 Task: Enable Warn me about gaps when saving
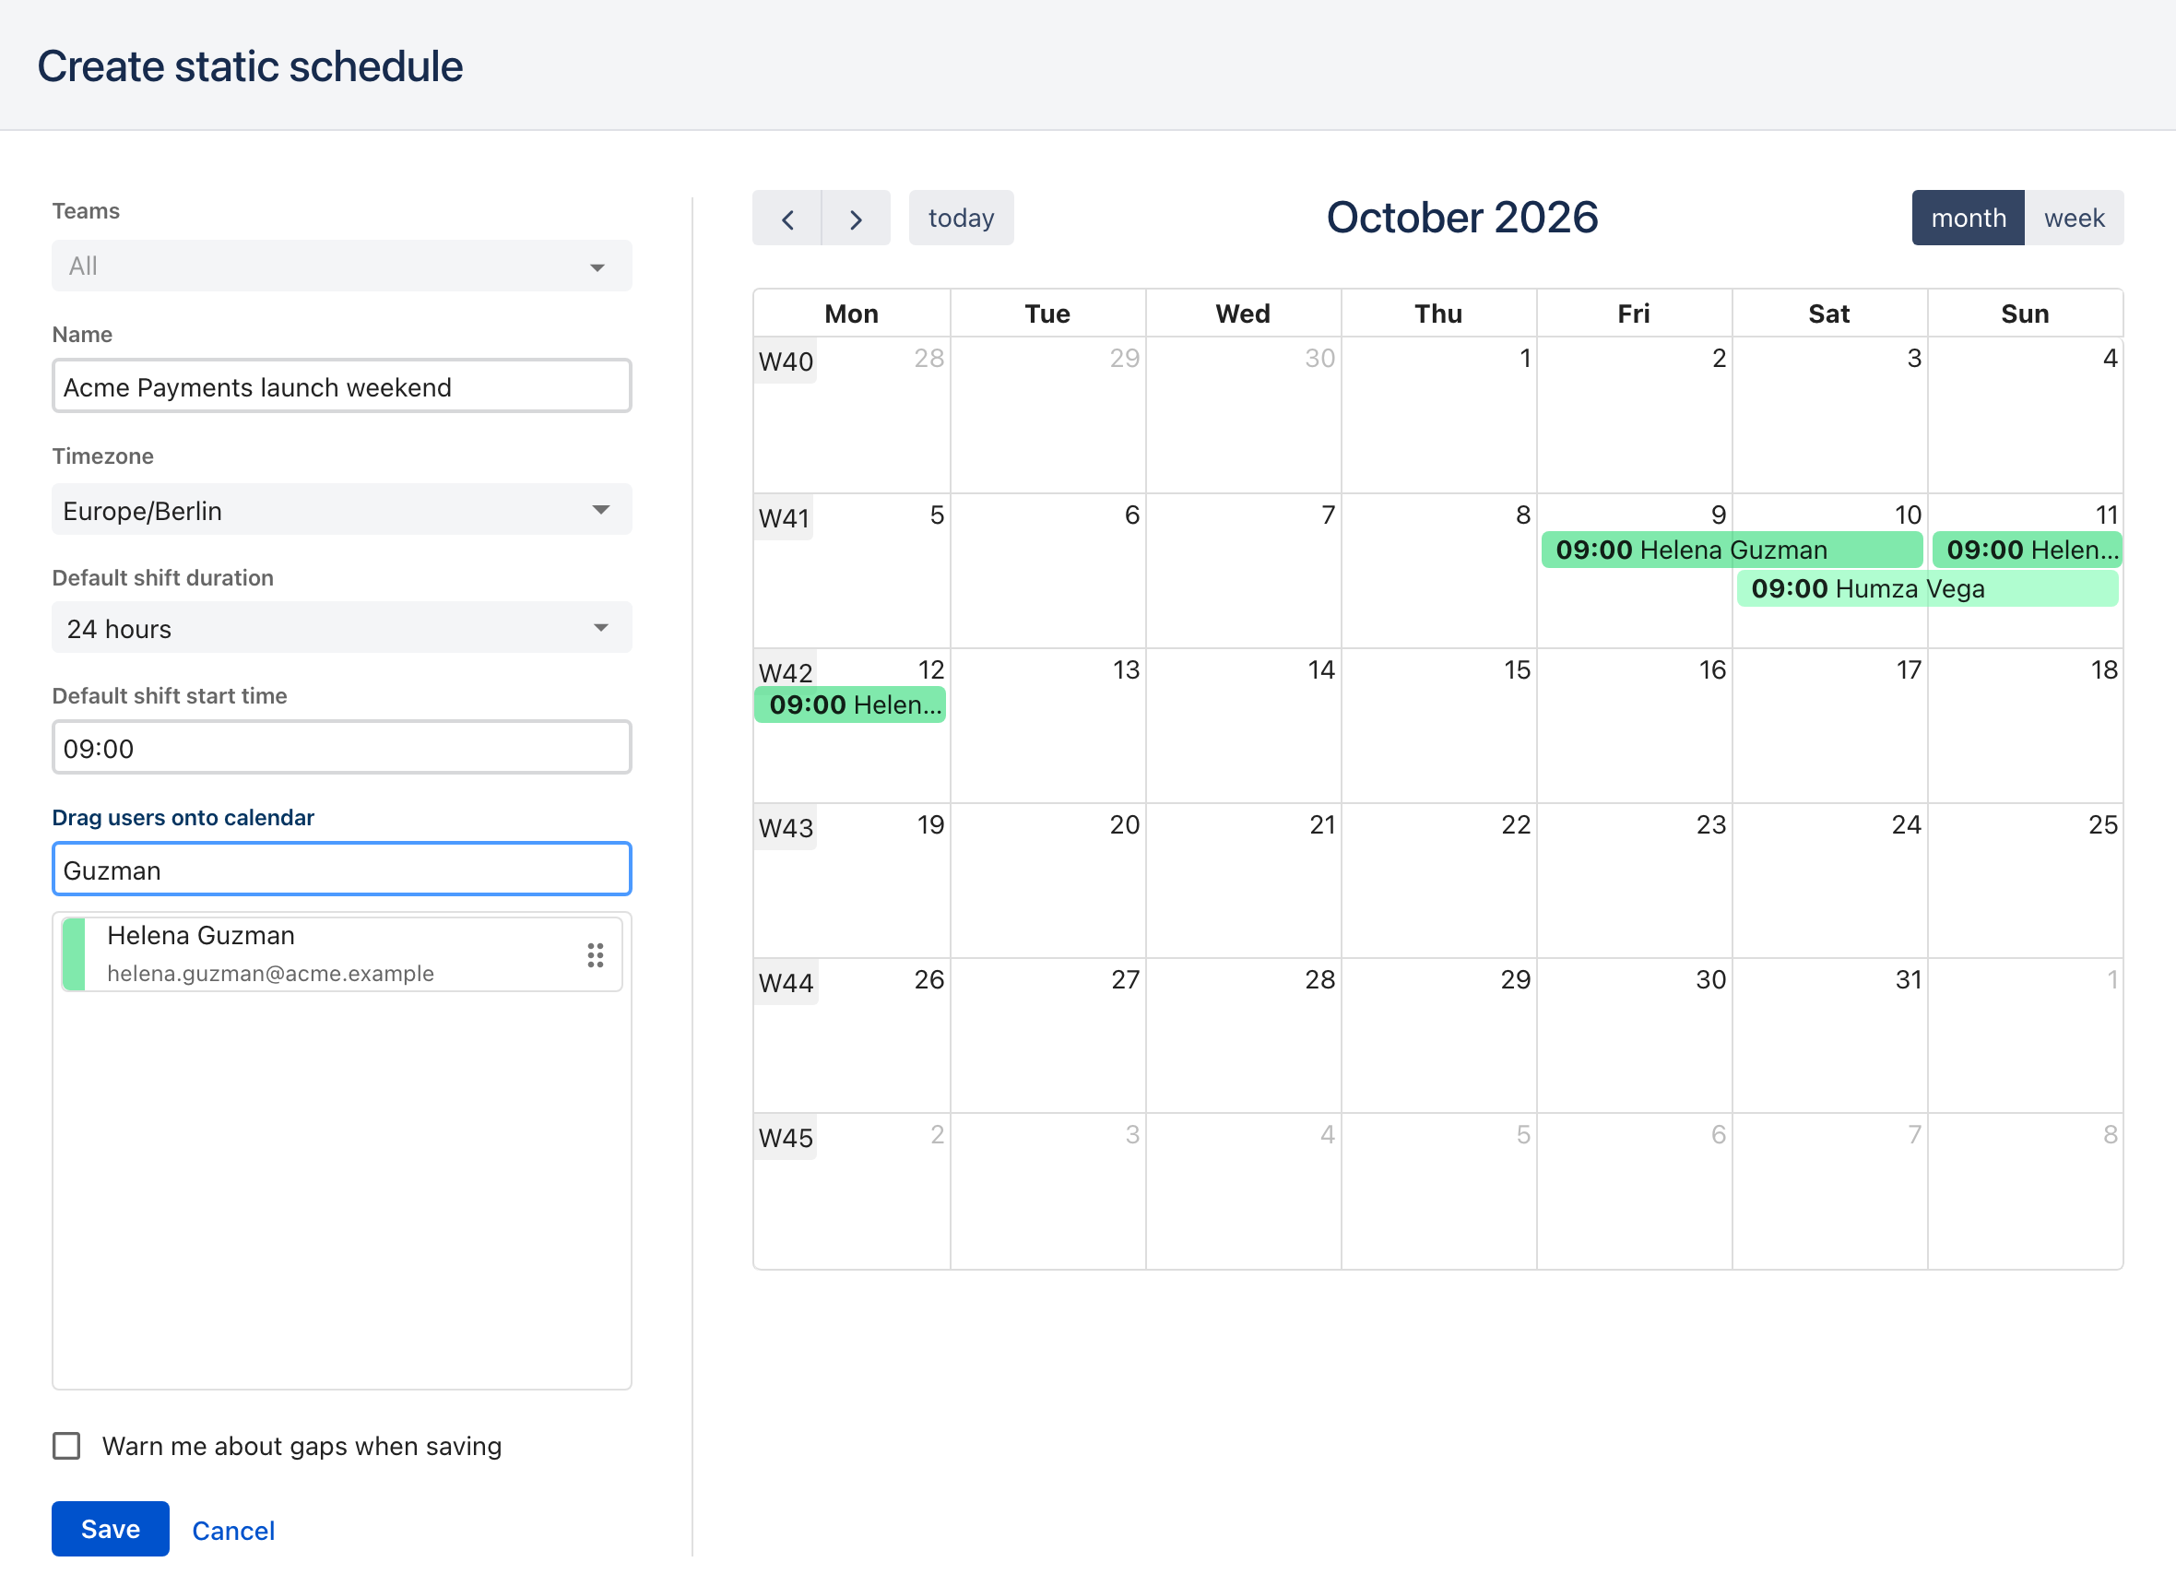pyautogui.click(x=66, y=1446)
